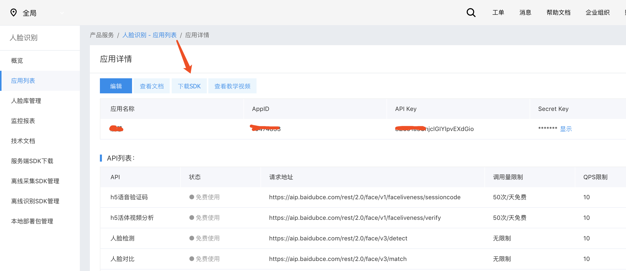Open 本地部署包管理 in the sidebar
This screenshot has height=271, width=626.
(x=40, y=221)
